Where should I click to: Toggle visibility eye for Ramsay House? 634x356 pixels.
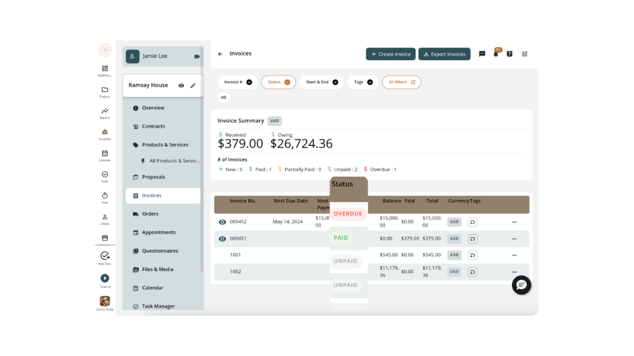181,85
